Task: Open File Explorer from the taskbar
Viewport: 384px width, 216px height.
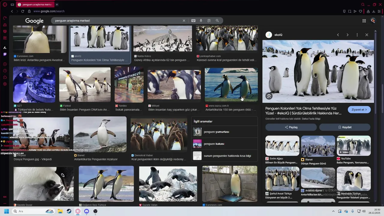Action: [x=60, y=211]
